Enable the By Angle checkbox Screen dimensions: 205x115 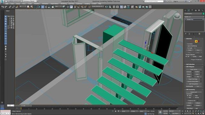pos(187,48)
